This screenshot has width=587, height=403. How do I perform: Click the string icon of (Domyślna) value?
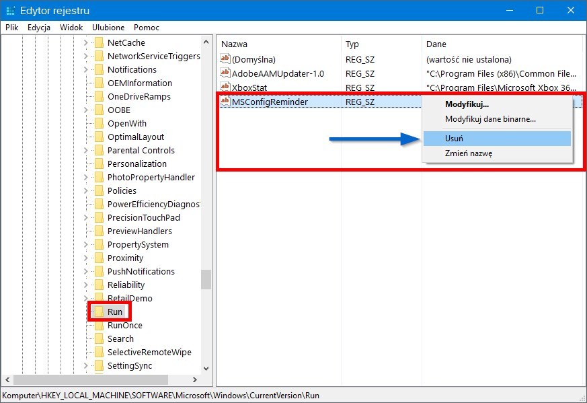pyautogui.click(x=225, y=59)
